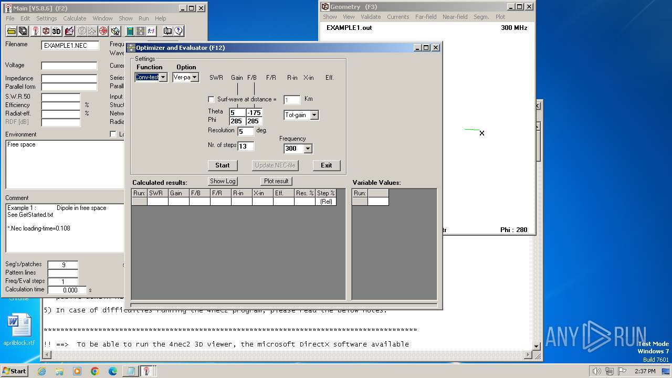This screenshot has height=378, width=672.
Task: Click Notepad vertical scrollbar down arrow
Action: coord(537,346)
